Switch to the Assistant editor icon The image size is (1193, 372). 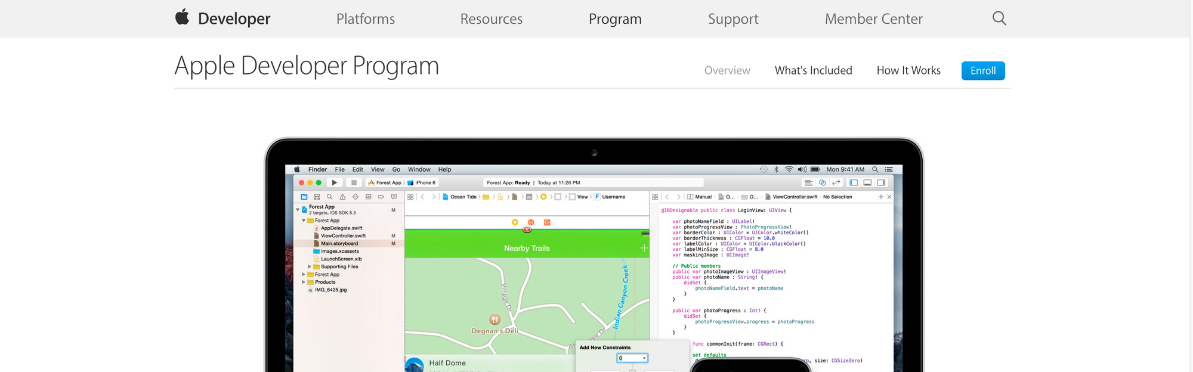[x=822, y=183]
